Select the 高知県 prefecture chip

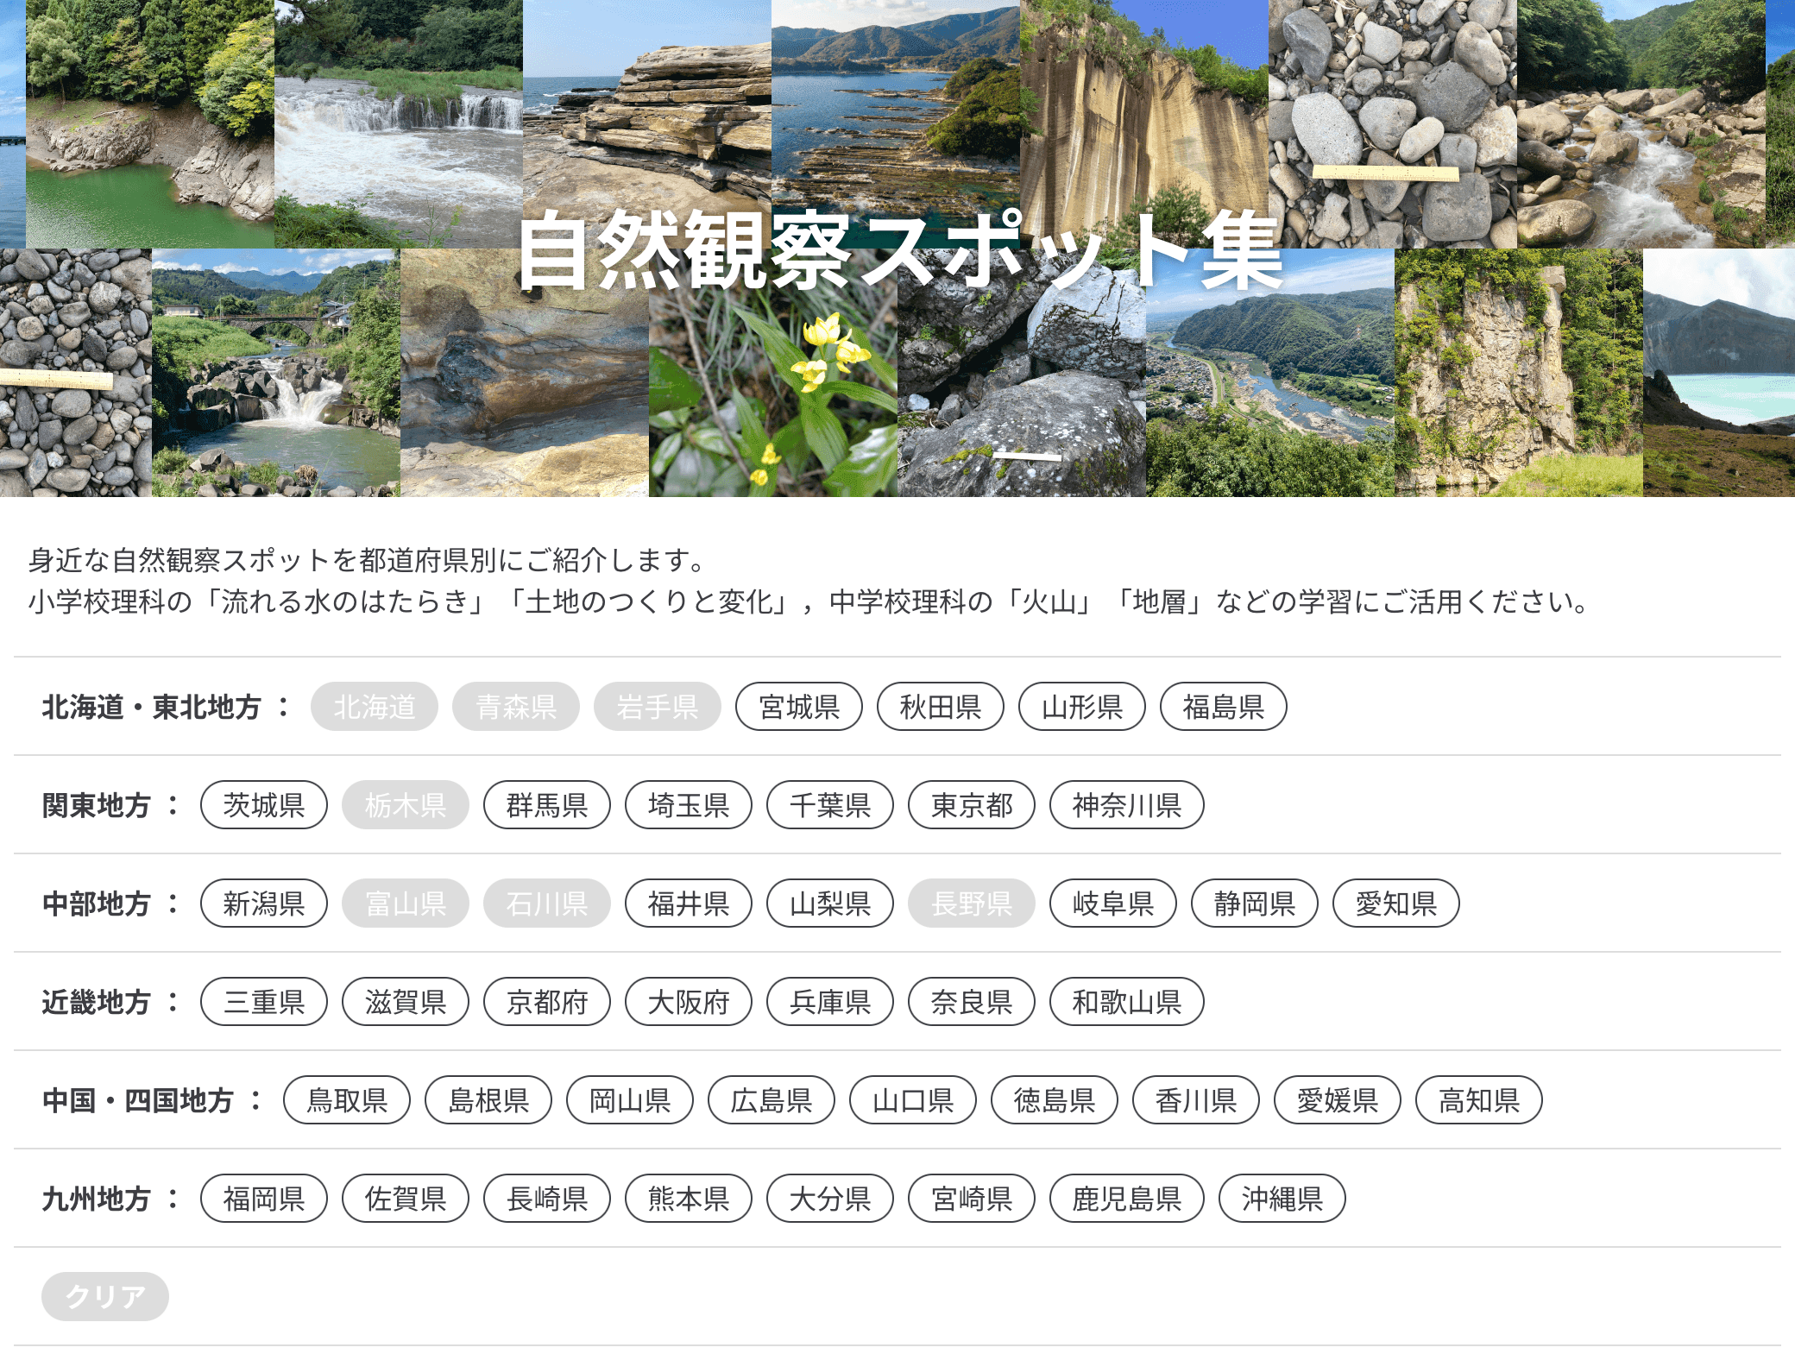1478,1100
